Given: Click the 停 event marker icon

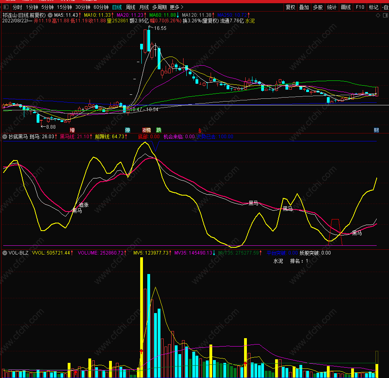Looking at the screenshot, I should click(127, 130).
